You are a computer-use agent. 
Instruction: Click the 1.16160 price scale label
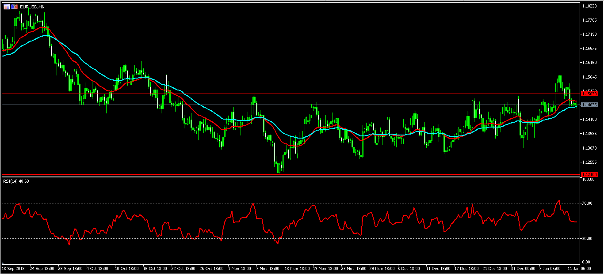(590, 63)
